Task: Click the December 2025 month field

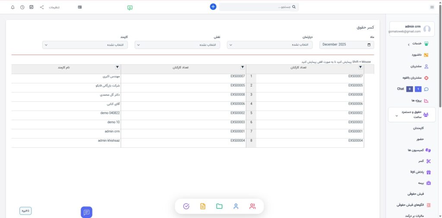Action: [347, 45]
